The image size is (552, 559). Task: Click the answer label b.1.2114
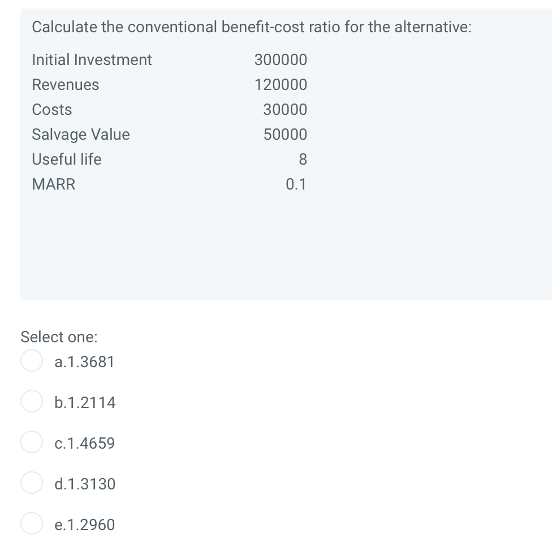[x=85, y=403]
